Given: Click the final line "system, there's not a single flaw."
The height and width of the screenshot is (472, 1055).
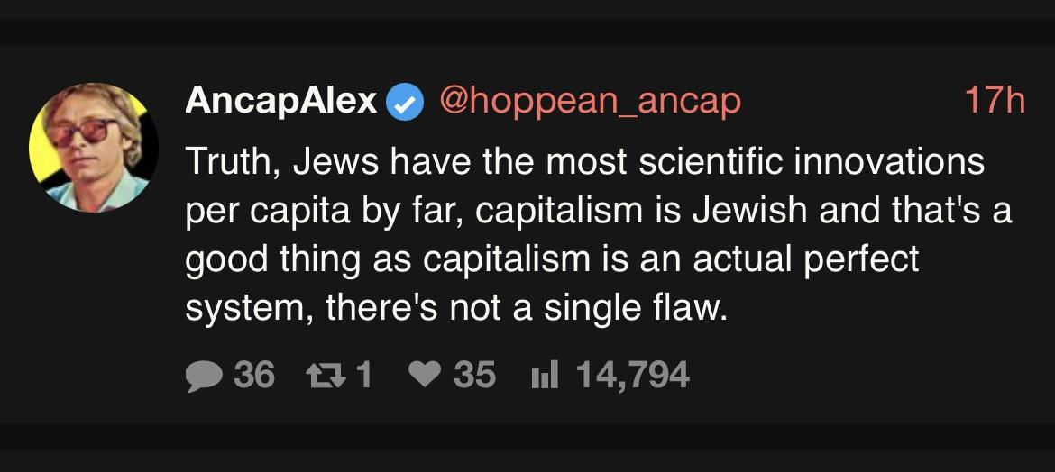Looking at the screenshot, I should (x=455, y=309).
